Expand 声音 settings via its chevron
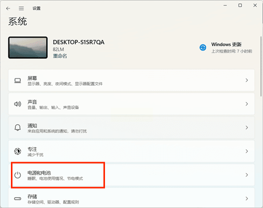The height and width of the screenshot is (208, 263). pyautogui.click(x=247, y=104)
